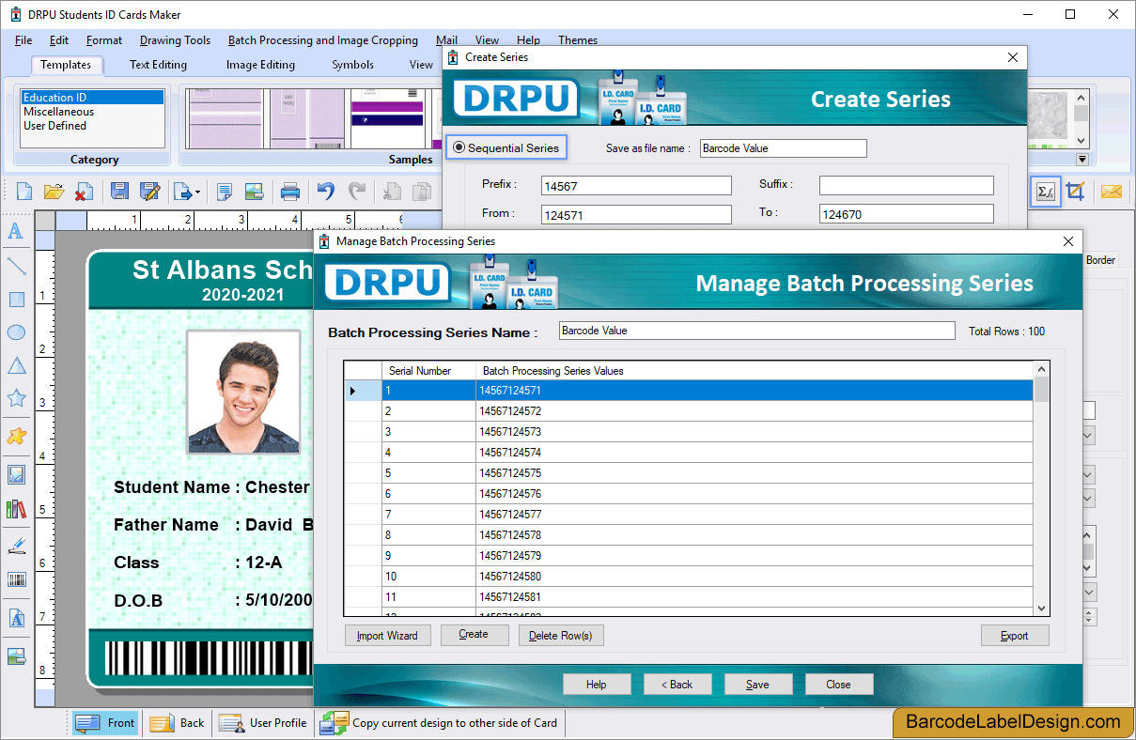
Task: Select the Star shape tool
Action: click(16, 398)
